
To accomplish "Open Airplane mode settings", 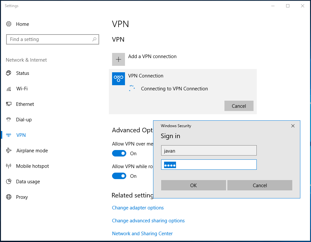I will 9,150.
